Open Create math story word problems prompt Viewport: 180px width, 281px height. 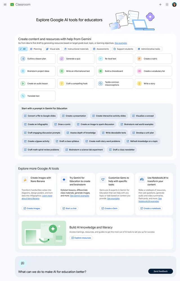pos(103,141)
